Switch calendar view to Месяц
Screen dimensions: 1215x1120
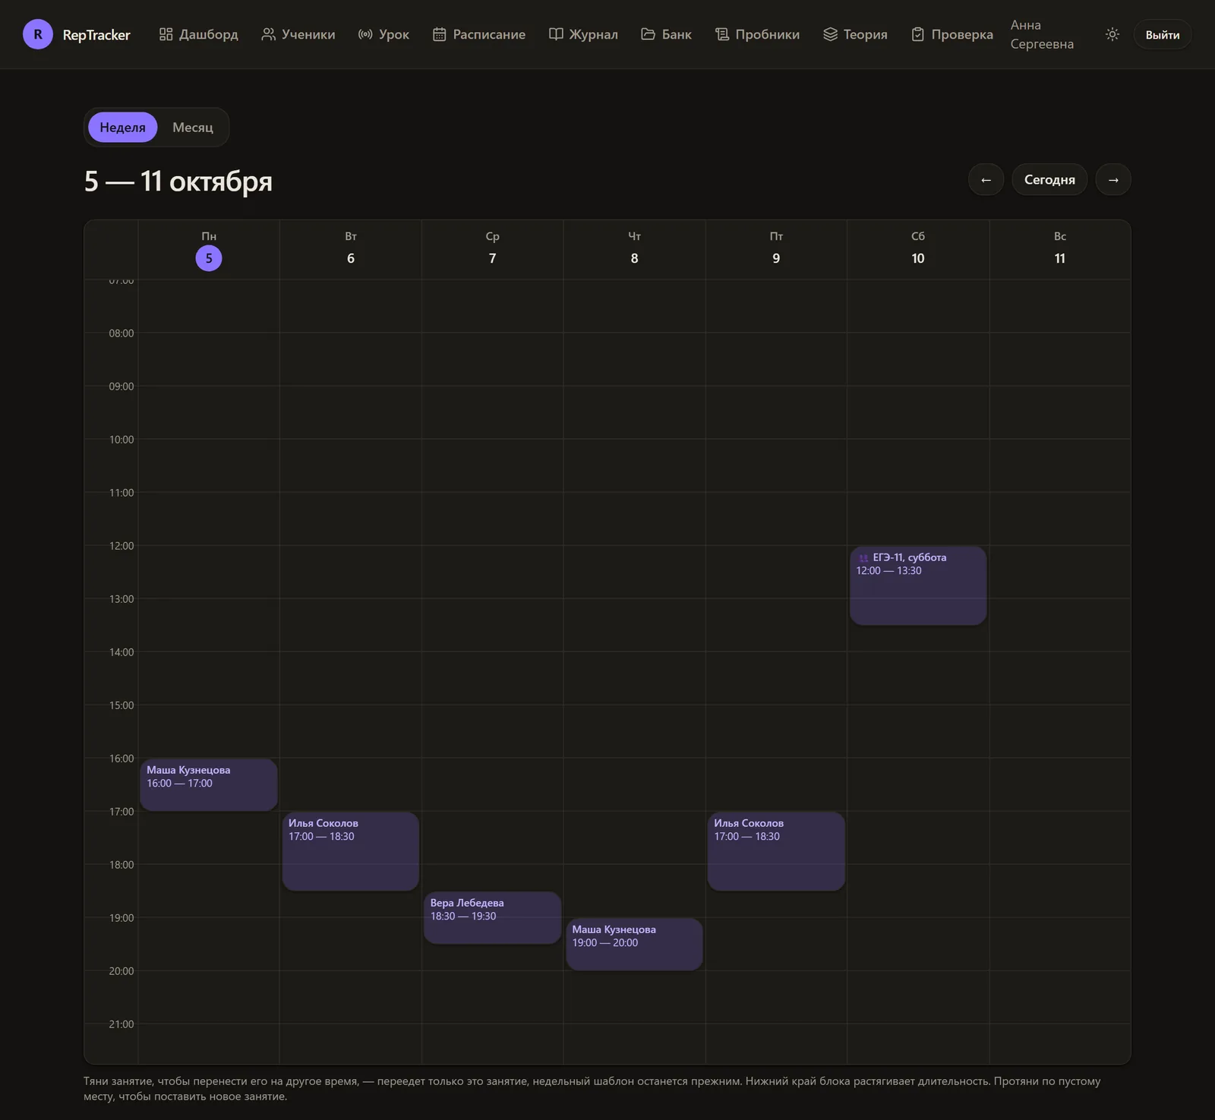click(193, 127)
